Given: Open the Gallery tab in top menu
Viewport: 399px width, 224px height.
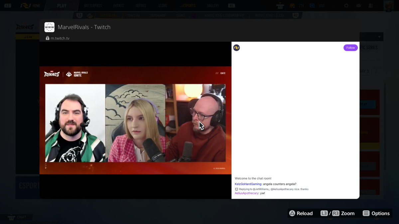Looking at the screenshot, I should coord(213,6).
